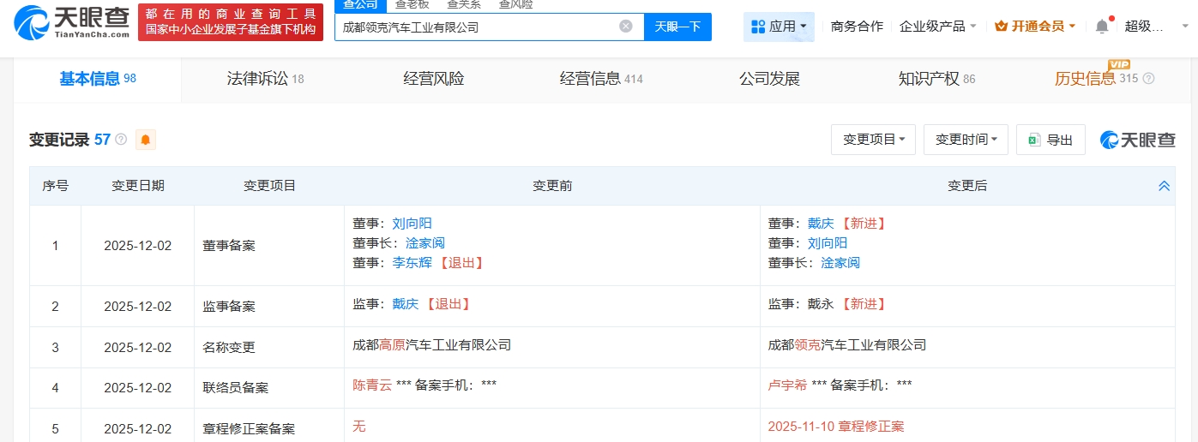This screenshot has width=1198, height=442.
Task: Click the orange change alert bell
Action: (x=145, y=140)
